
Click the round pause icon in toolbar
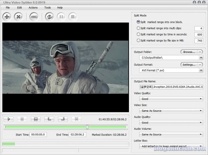(61, 17)
